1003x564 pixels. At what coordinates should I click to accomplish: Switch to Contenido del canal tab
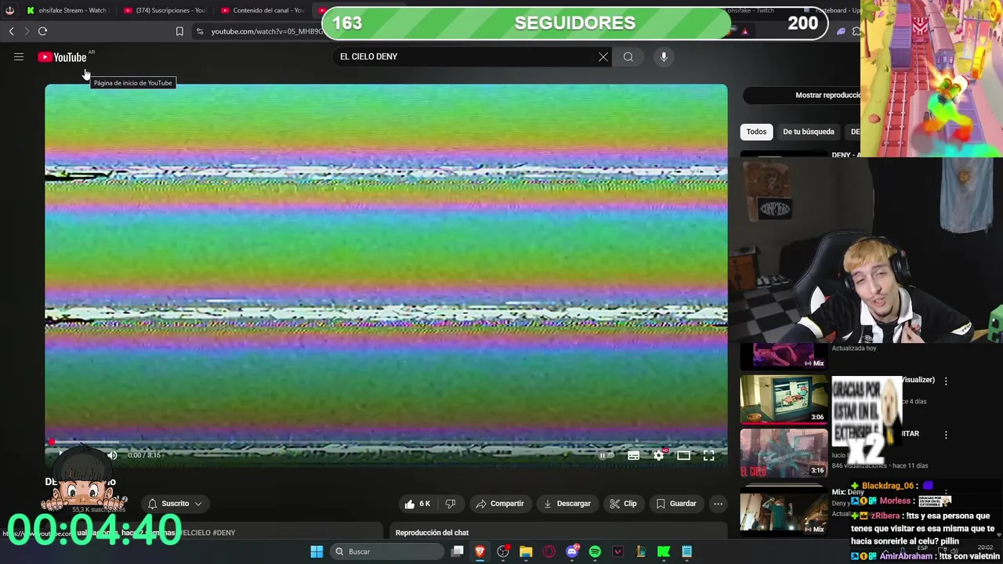click(263, 10)
